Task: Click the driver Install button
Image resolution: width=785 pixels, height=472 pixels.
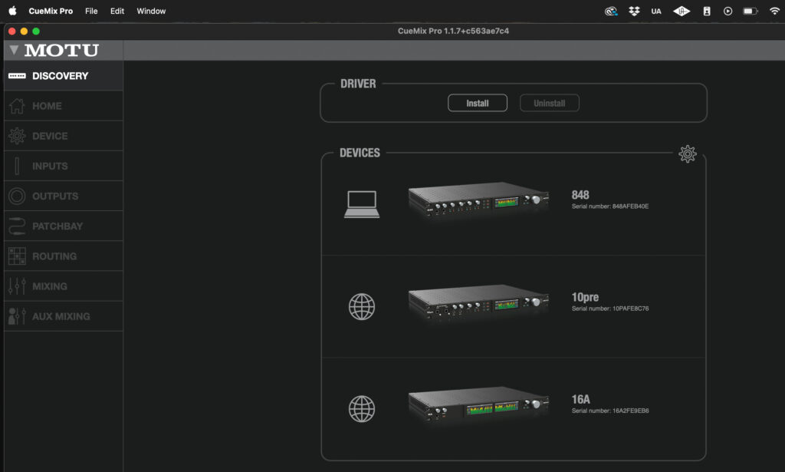Action: point(477,103)
